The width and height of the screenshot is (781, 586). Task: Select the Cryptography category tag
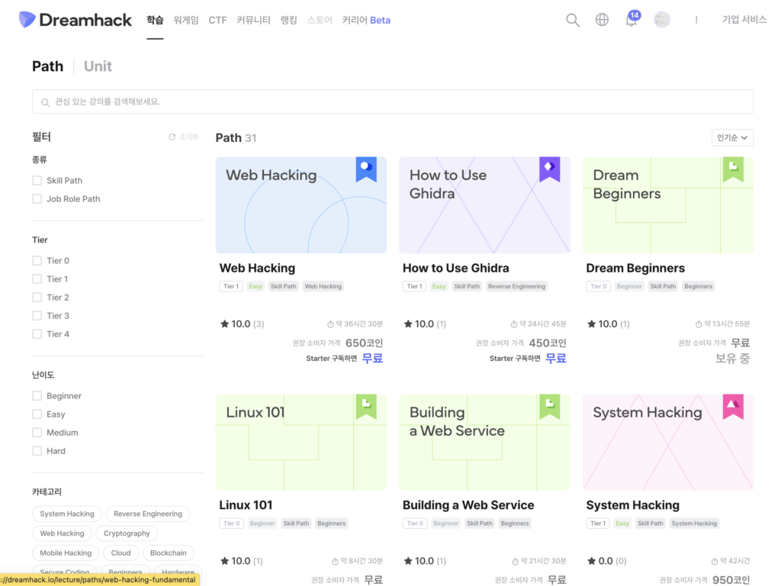(x=127, y=533)
